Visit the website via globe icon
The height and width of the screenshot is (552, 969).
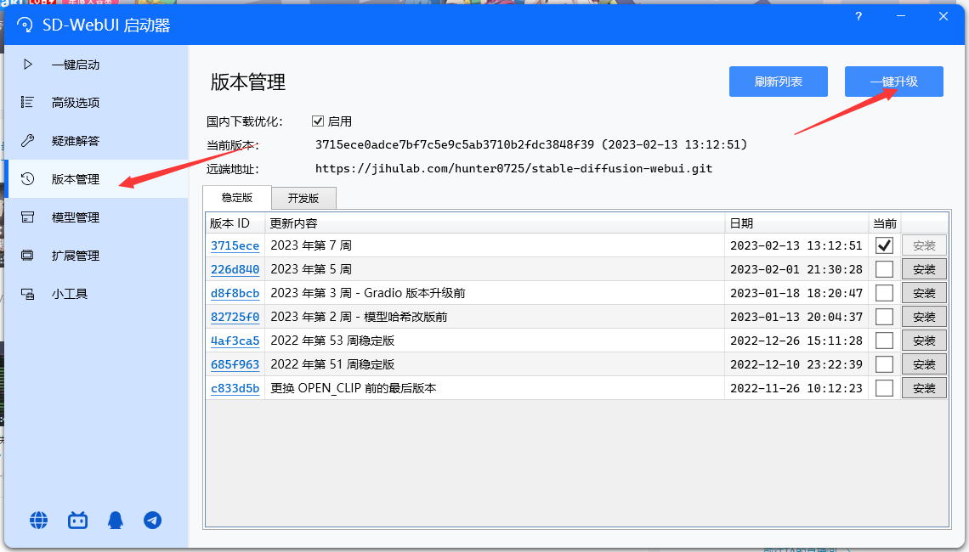38,520
